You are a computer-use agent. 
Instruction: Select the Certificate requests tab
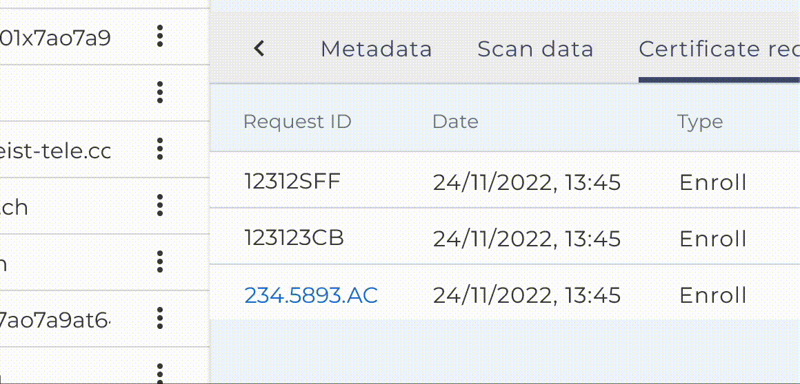[x=719, y=49]
